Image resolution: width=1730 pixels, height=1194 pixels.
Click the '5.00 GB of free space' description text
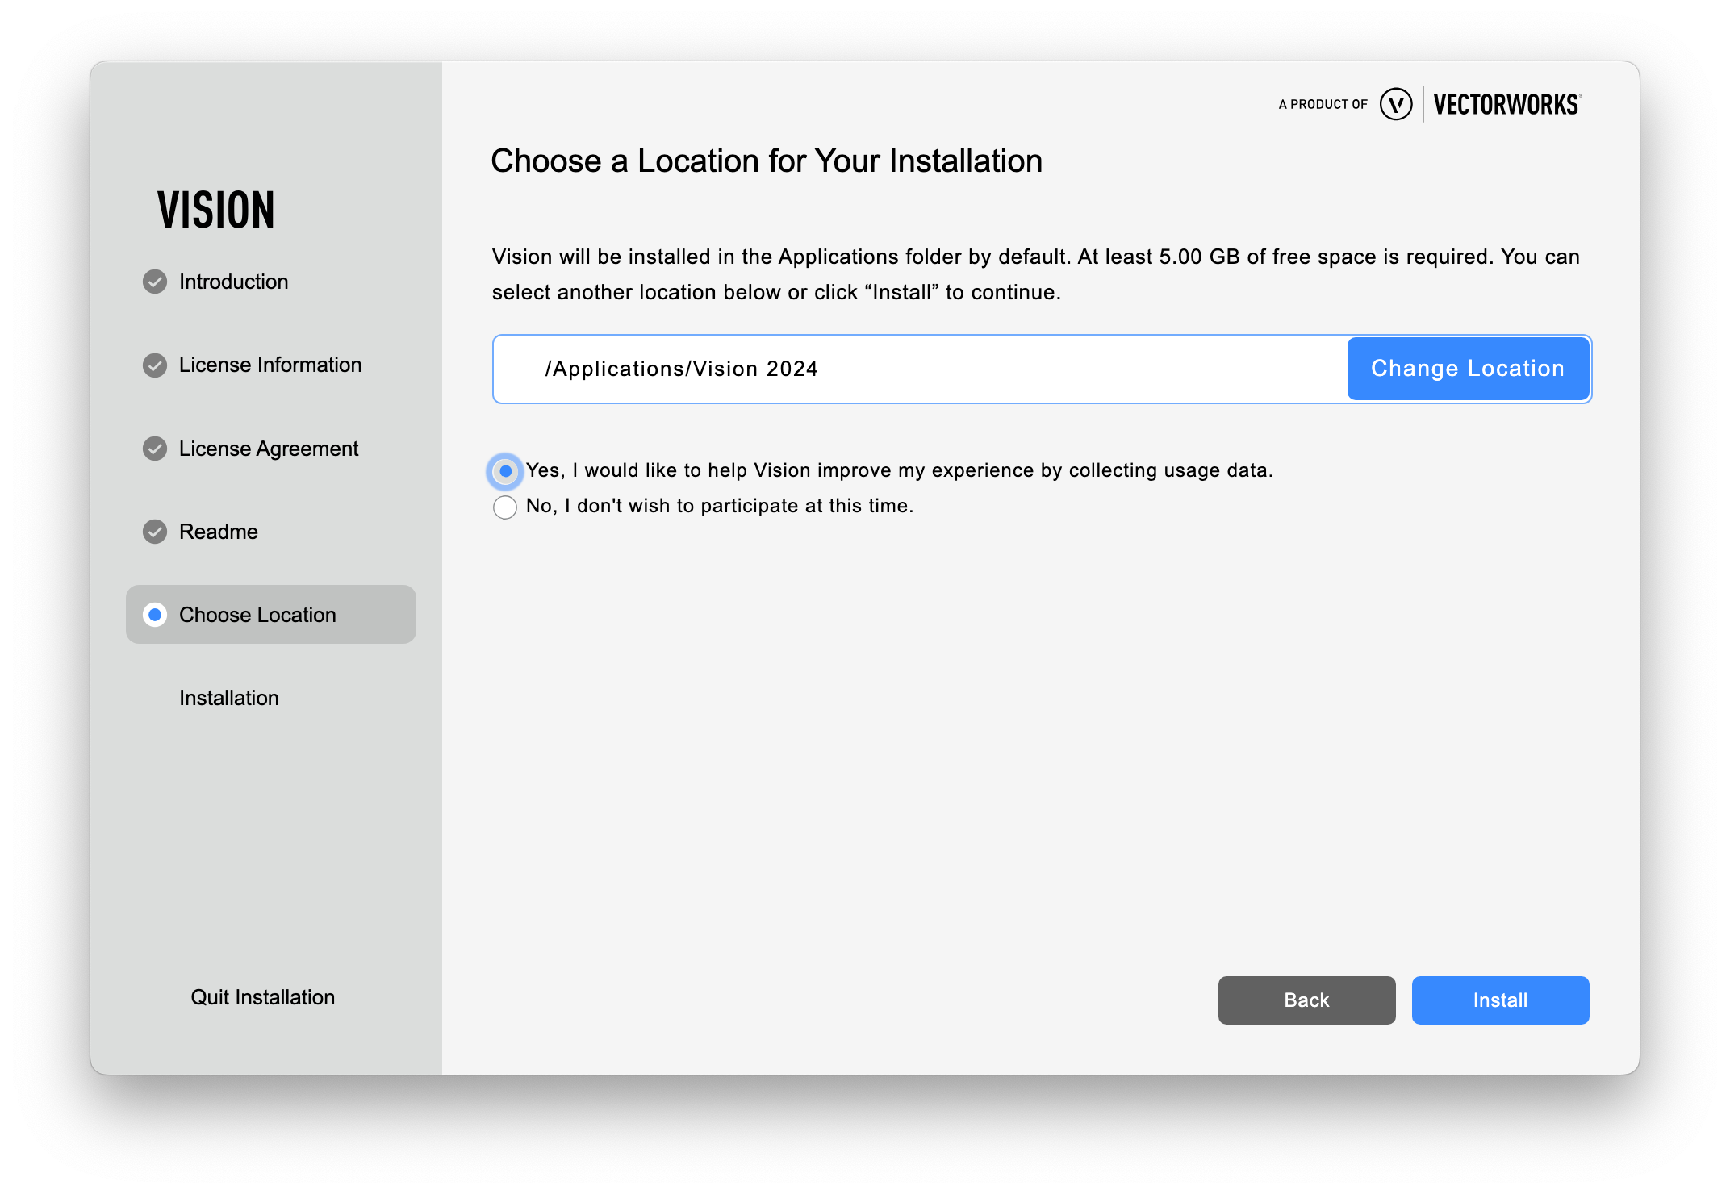pyautogui.click(x=1036, y=274)
